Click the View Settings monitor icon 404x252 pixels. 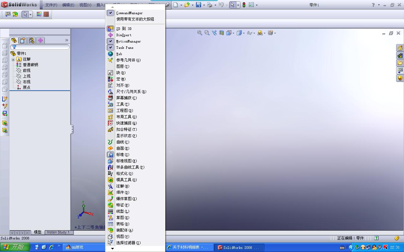(x=270, y=33)
